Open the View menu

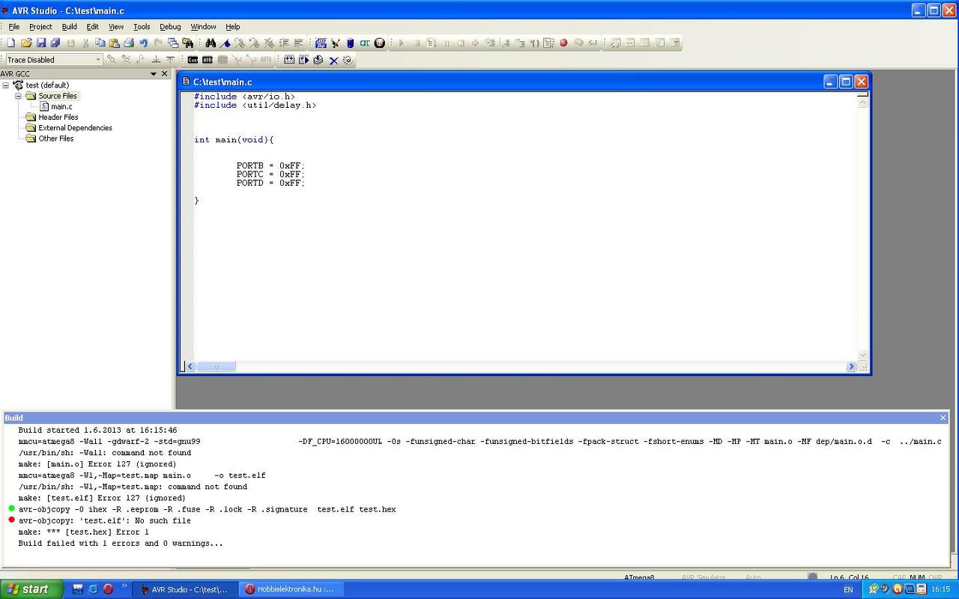116,26
